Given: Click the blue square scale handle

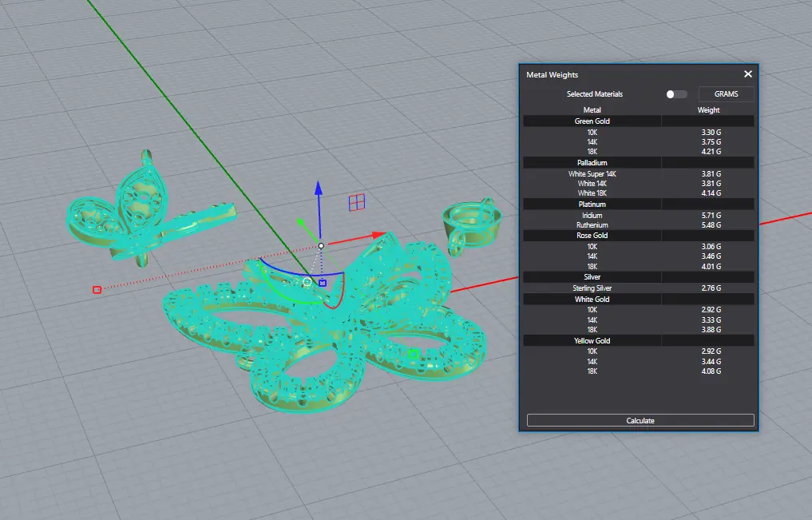Looking at the screenshot, I should click(323, 283).
